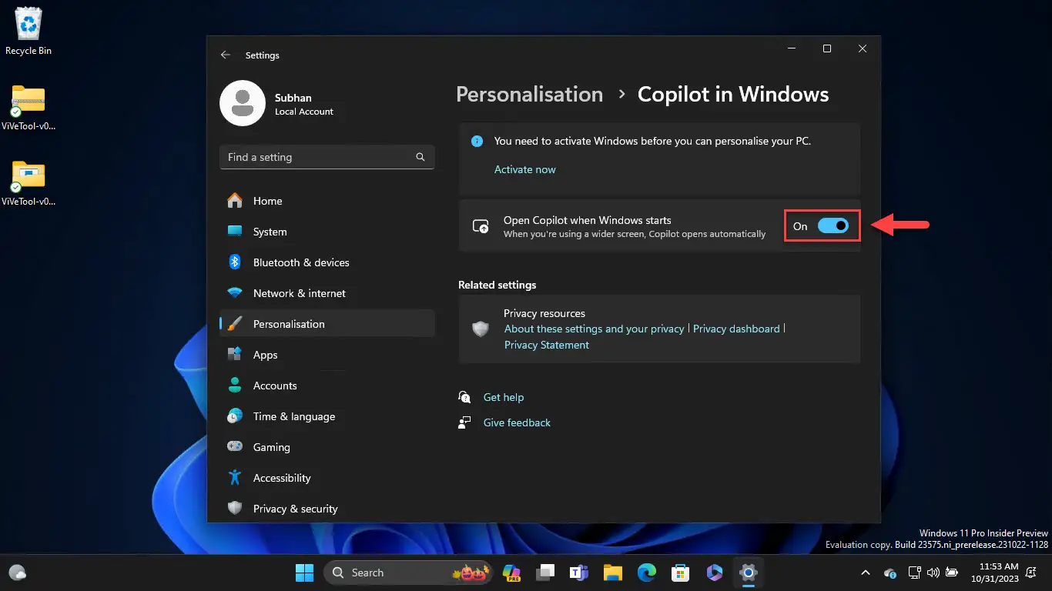
Task: Click the Find a setting search box
Action: (327, 157)
